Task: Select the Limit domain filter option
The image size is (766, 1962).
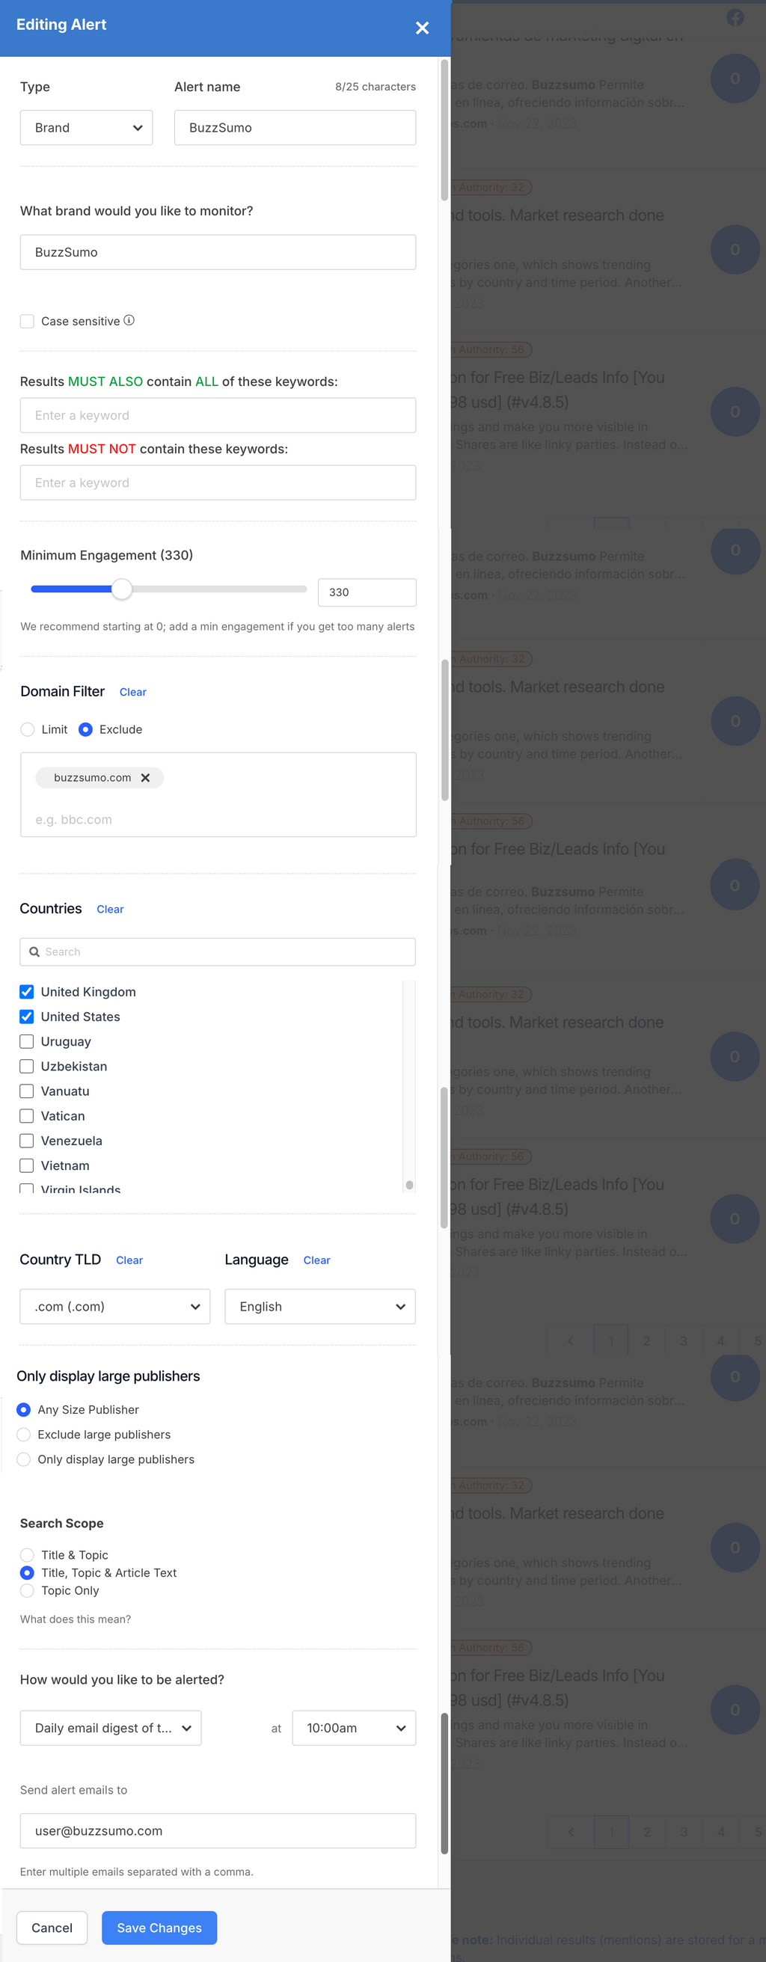Action: [x=28, y=729]
